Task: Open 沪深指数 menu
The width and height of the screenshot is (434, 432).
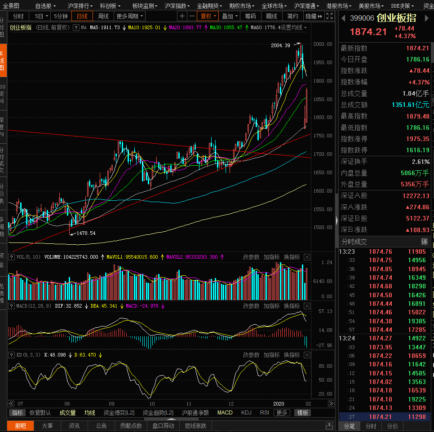Action: [177, 6]
